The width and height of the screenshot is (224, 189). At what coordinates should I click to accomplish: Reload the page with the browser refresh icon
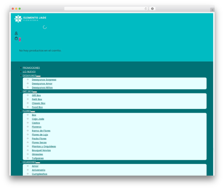coord(146,9)
